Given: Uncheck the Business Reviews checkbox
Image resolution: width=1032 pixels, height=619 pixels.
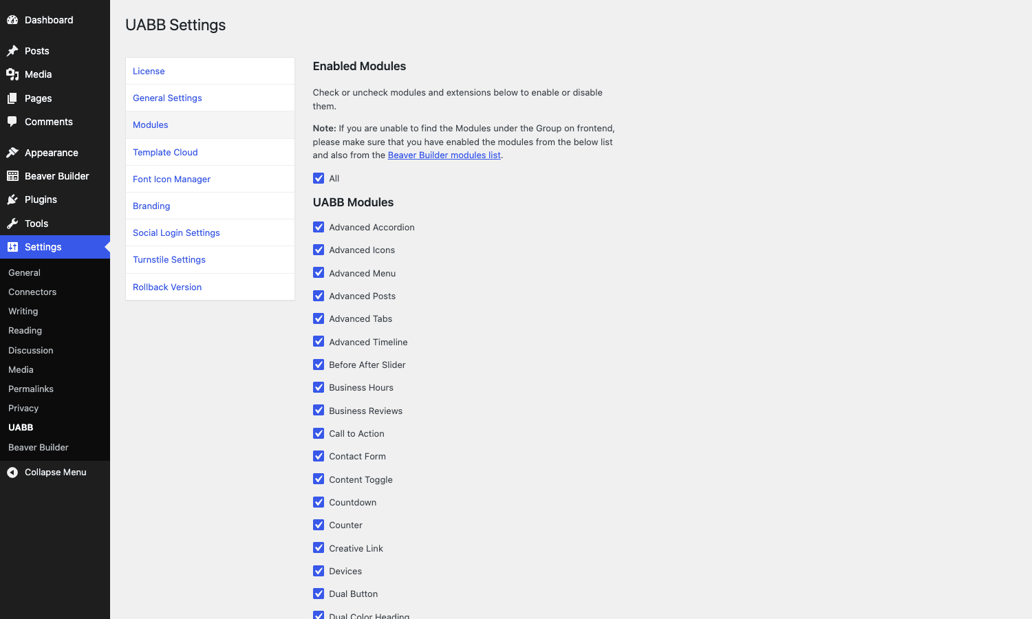Looking at the screenshot, I should point(319,411).
